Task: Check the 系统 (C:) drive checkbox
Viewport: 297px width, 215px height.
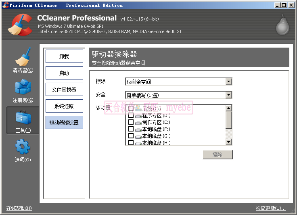Action: [131, 109]
